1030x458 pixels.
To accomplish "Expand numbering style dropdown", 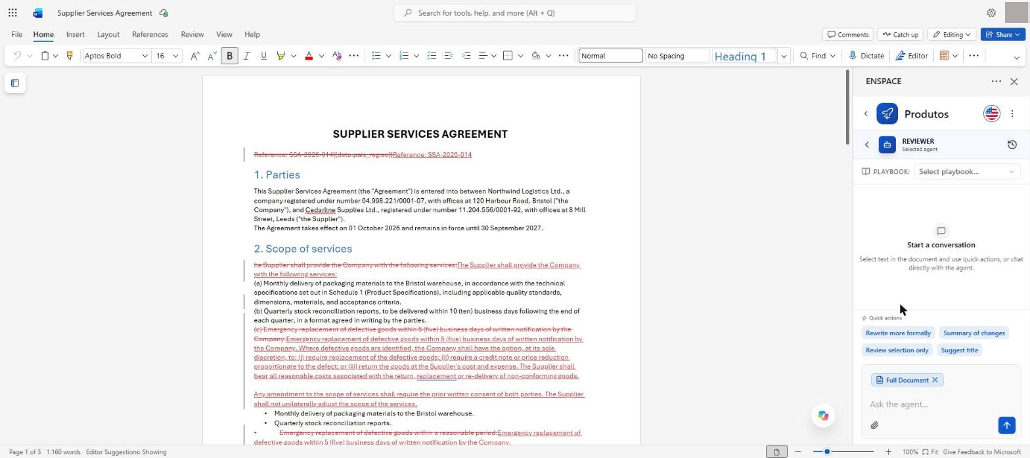I will pos(416,56).
